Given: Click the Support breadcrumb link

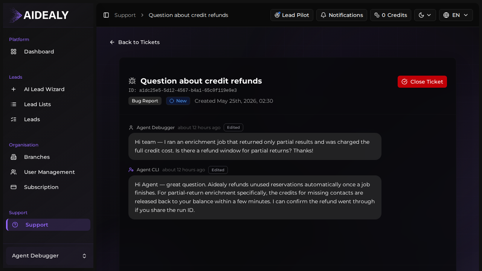Looking at the screenshot, I should click(125, 15).
